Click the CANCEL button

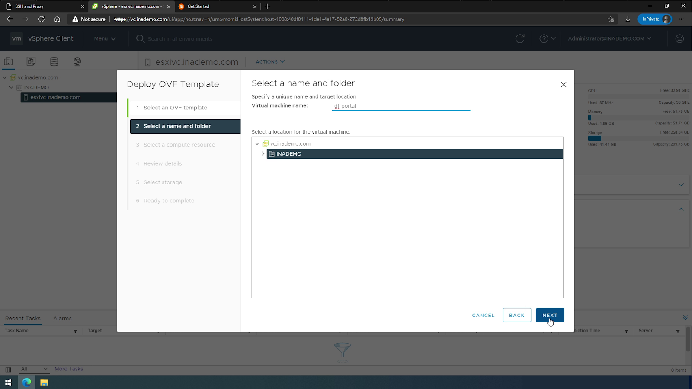pos(483,315)
